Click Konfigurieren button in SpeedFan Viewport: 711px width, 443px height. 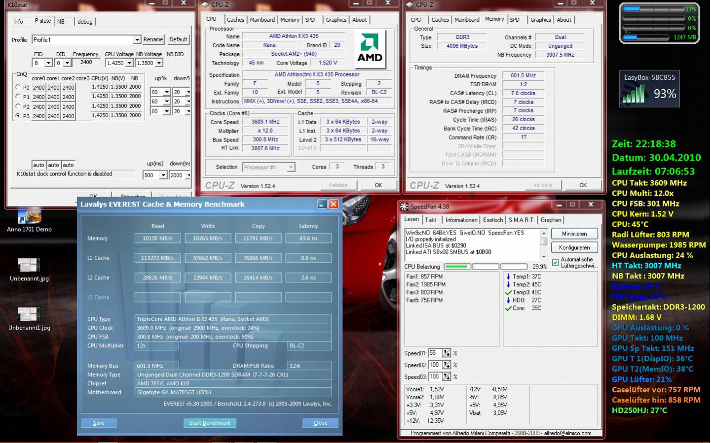(574, 247)
